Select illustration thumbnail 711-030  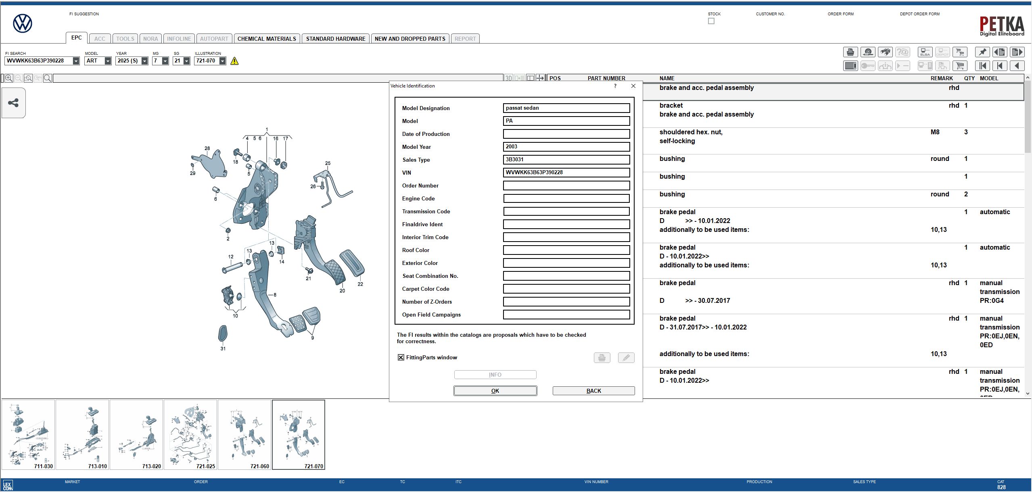[x=28, y=435]
